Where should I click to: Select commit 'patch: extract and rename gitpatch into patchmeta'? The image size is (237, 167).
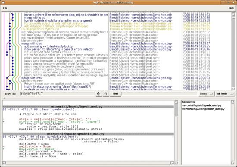coord(63,72)
